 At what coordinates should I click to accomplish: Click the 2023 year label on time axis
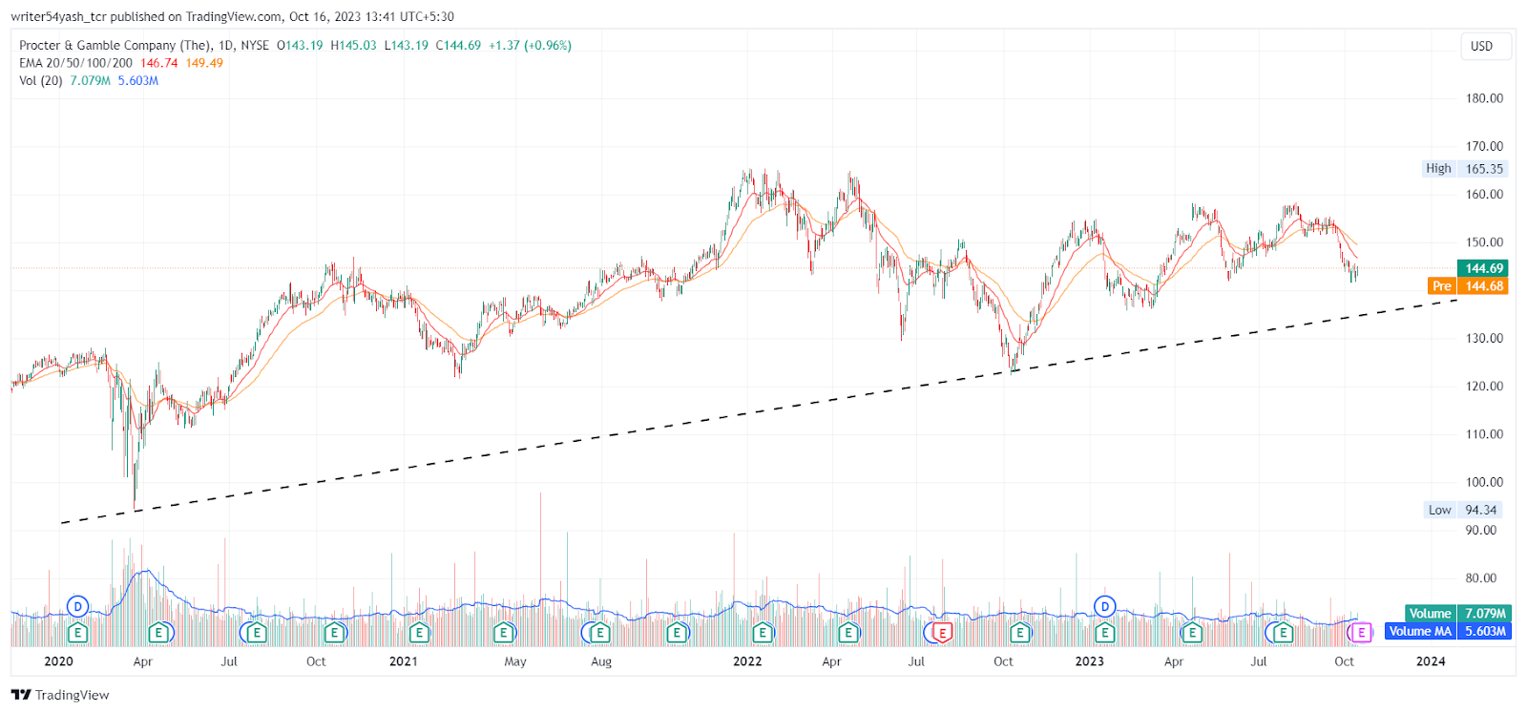click(x=1089, y=661)
